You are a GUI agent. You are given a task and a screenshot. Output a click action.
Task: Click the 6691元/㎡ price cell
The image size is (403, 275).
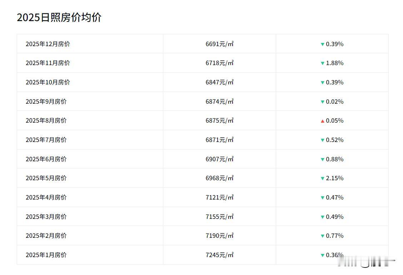click(219, 44)
